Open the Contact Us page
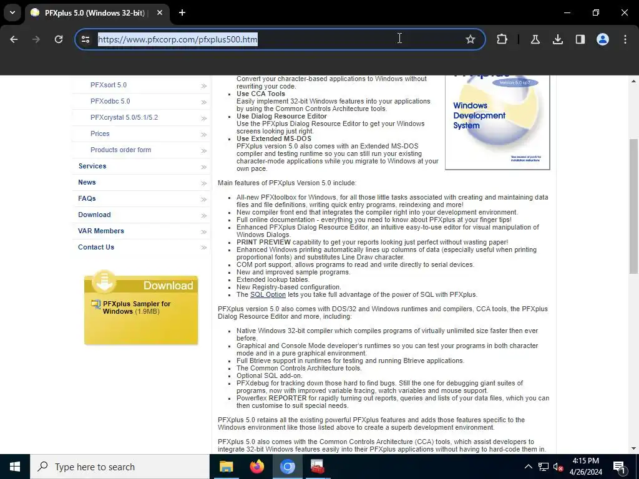 [x=95, y=247]
